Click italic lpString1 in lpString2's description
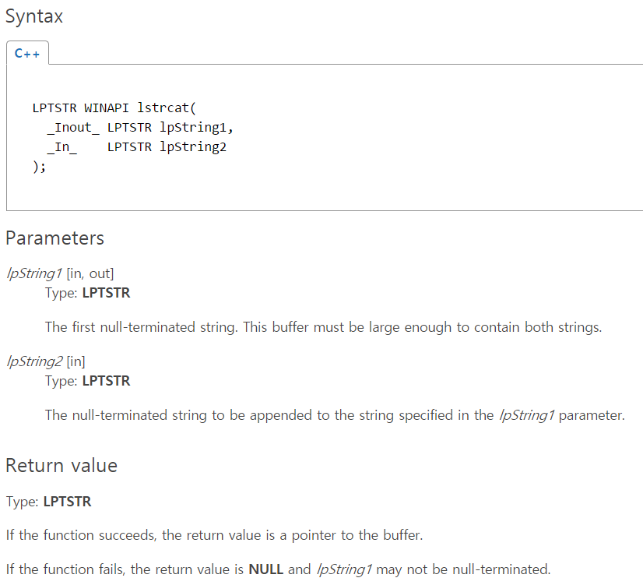Screen dimensions: 643x585 (526, 415)
